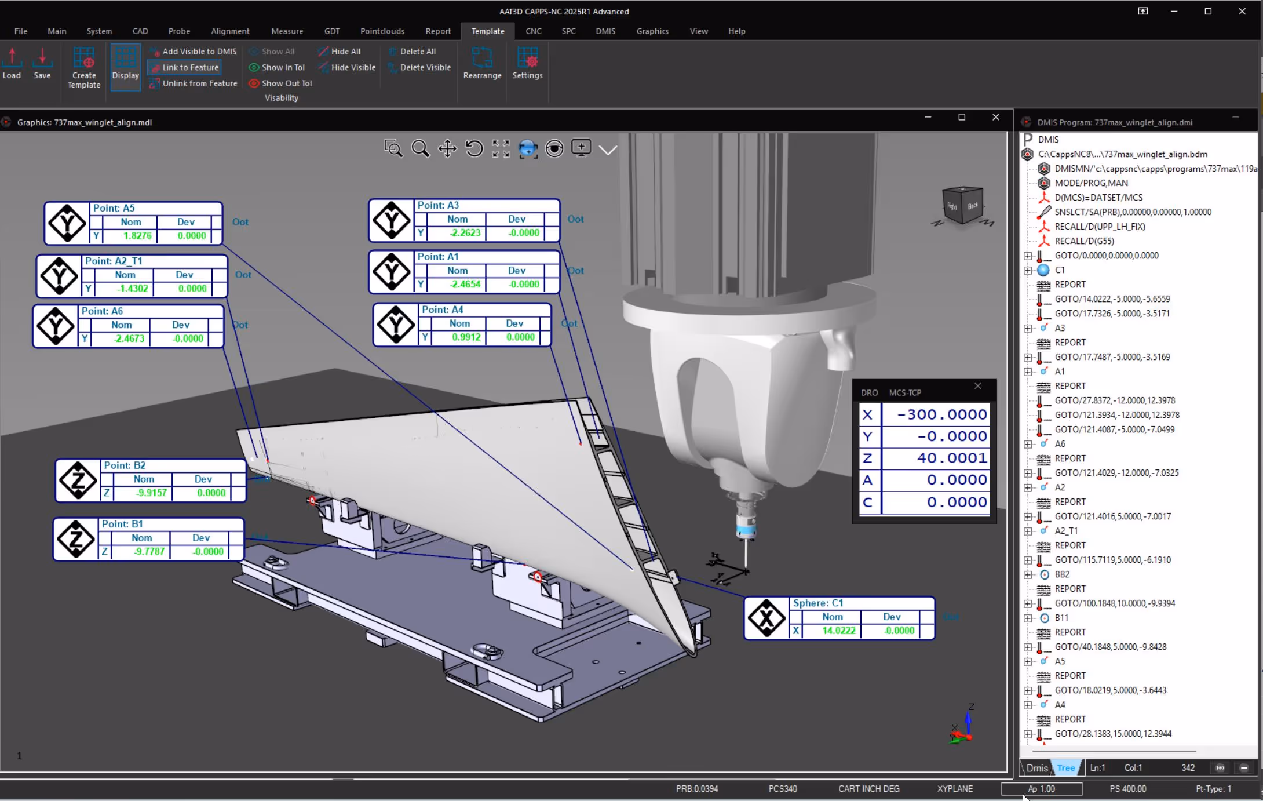Activate the pan/move view tool
The height and width of the screenshot is (801, 1263).
point(447,149)
